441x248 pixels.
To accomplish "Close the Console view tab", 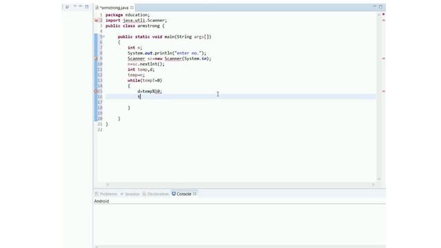I will [194, 194].
